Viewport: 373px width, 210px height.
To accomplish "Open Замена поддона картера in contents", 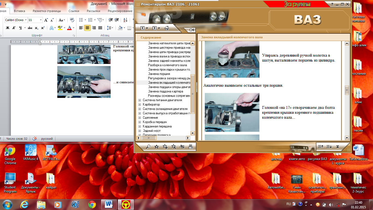I will [x=166, y=91].
